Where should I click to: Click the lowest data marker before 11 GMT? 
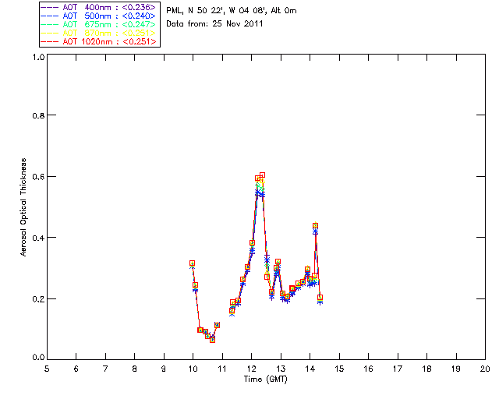(212, 340)
